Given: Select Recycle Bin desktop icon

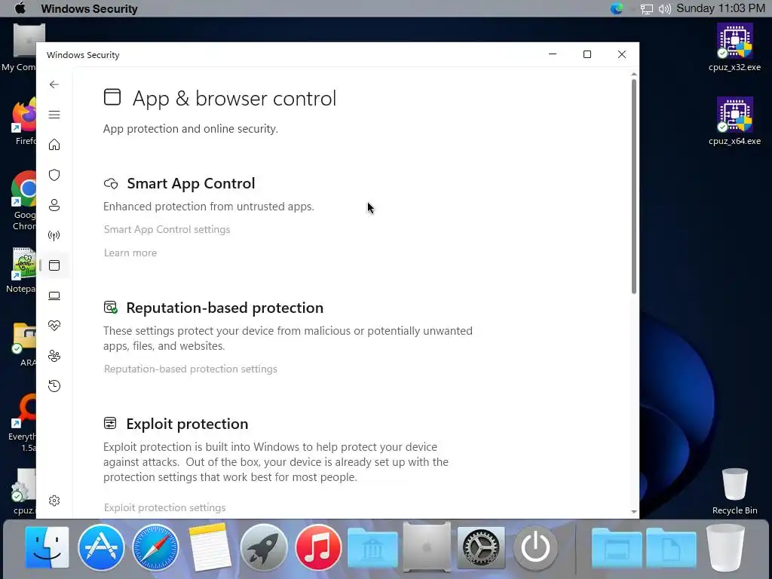Looking at the screenshot, I should pos(734,492).
